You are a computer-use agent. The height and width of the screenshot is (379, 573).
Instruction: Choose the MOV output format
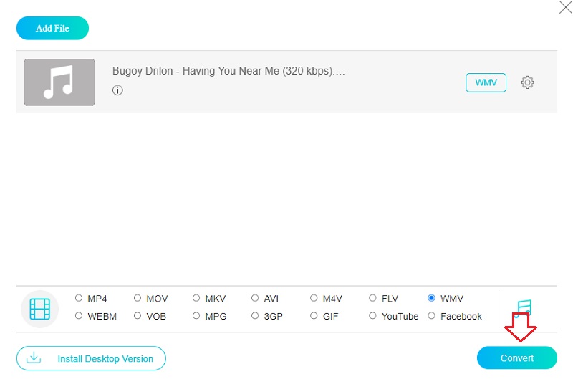tap(138, 298)
